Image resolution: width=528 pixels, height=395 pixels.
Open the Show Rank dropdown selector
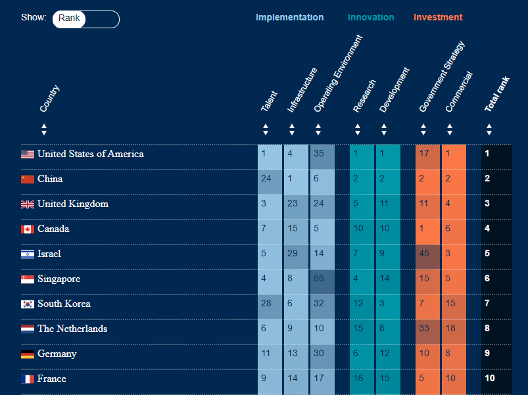[x=85, y=19]
